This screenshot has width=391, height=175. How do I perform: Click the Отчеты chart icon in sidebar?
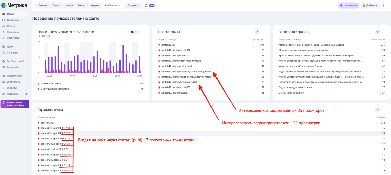tap(4, 26)
